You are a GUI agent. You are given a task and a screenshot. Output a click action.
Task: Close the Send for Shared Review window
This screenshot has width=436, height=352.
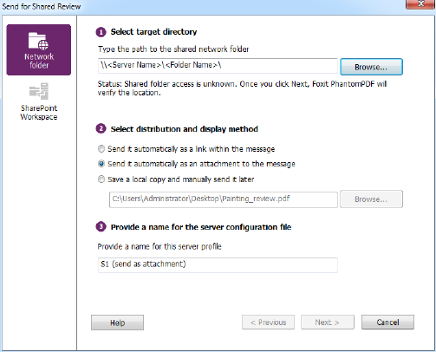(x=420, y=4)
